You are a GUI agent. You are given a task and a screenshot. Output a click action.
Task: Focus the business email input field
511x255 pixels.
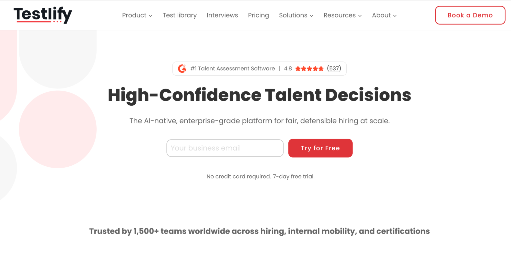[225, 148]
